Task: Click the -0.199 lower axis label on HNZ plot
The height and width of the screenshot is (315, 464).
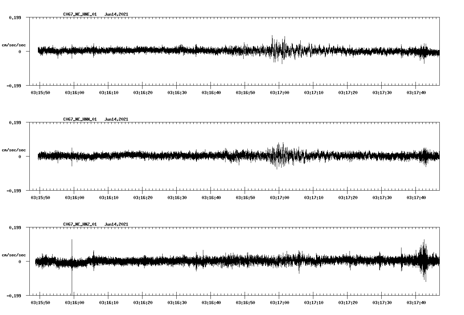Action: click(x=14, y=296)
